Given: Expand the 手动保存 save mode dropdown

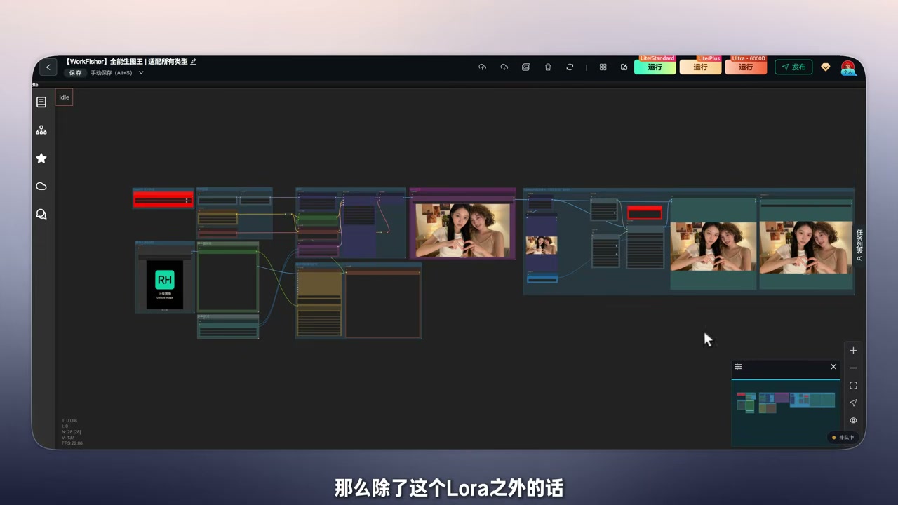Looking at the screenshot, I should pyautogui.click(x=141, y=73).
